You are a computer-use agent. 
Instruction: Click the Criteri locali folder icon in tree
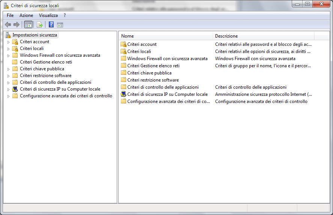[15, 48]
